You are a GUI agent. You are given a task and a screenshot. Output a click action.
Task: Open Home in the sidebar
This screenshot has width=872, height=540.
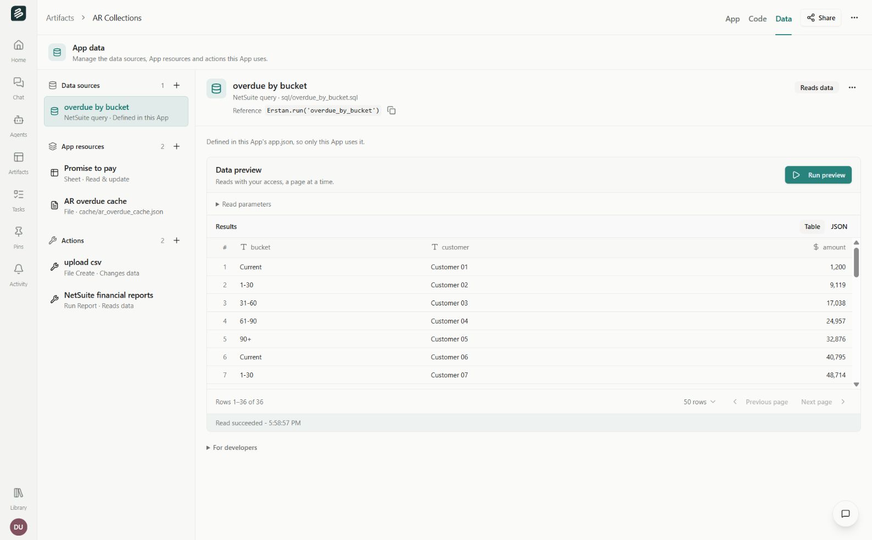pyautogui.click(x=18, y=51)
